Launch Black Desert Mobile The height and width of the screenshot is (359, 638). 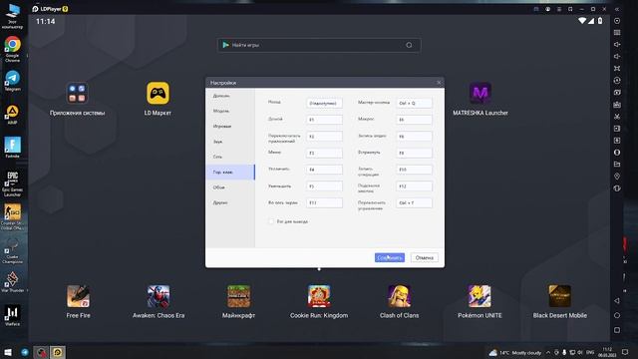point(560,296)
